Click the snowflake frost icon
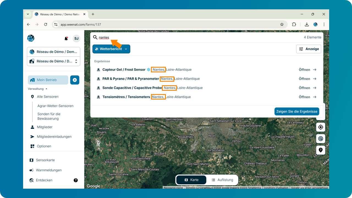 (x=148, y=70)
